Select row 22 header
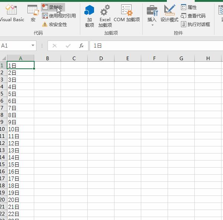Screen dimensions: 223x220 click(3, 213)
